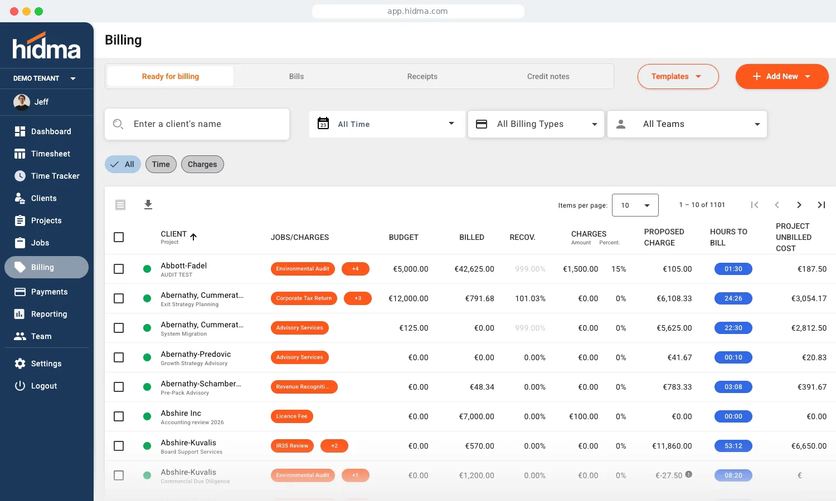Open the Jobs sidebar icon
Screen dimensions: 836x501
pos(20,243)
